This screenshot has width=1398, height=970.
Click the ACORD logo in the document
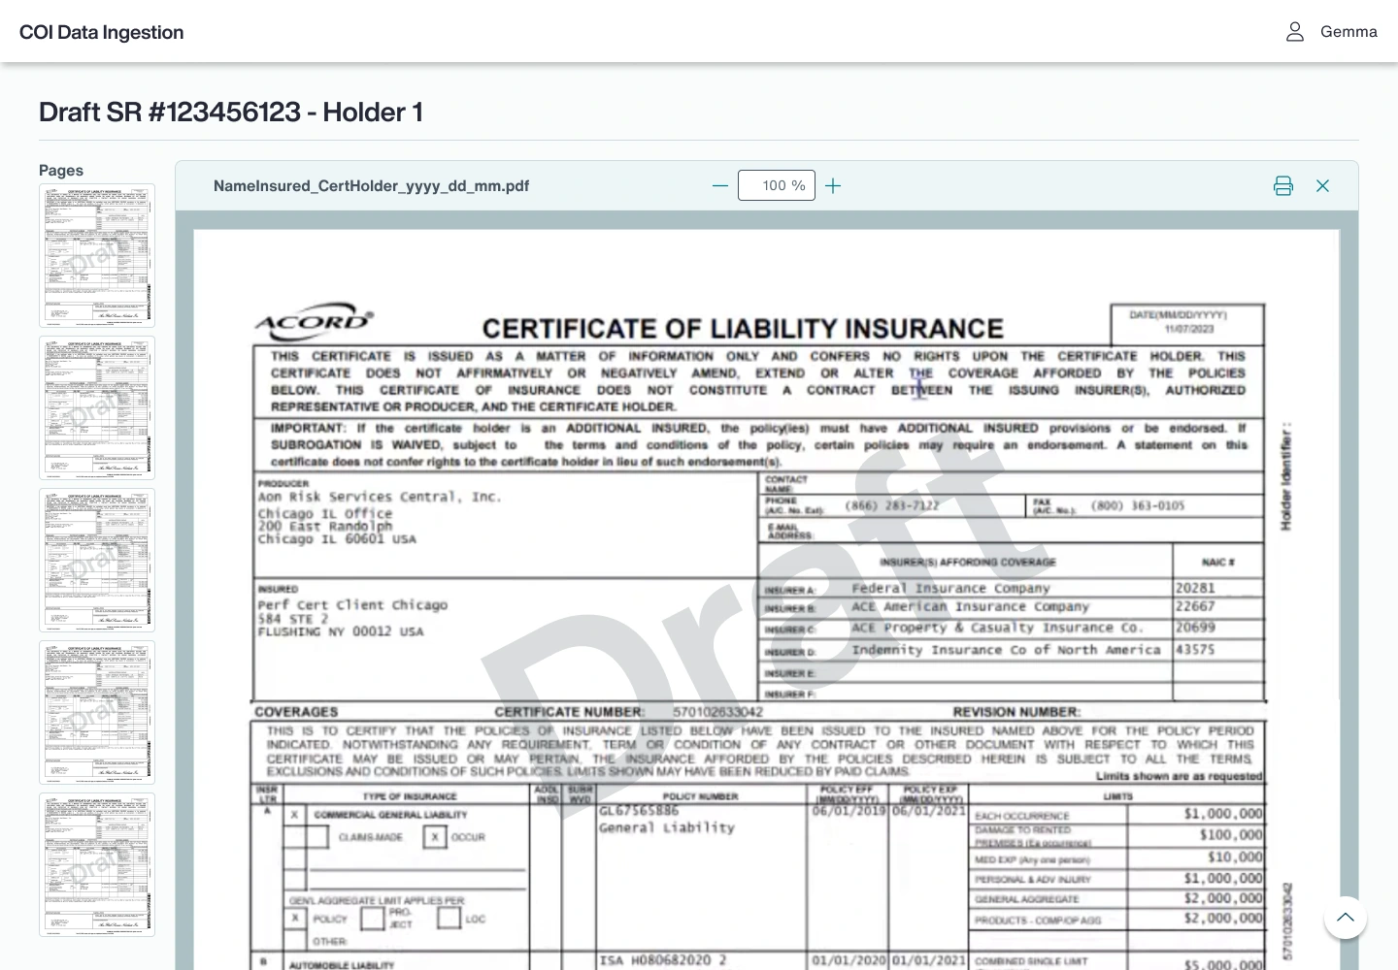(314, 321)
